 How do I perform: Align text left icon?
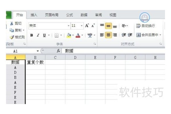[102, 35]
